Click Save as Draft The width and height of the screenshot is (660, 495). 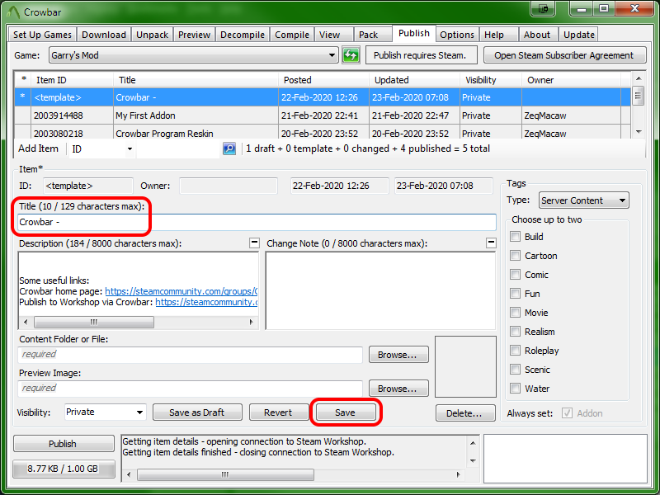[x=197, y=412]
